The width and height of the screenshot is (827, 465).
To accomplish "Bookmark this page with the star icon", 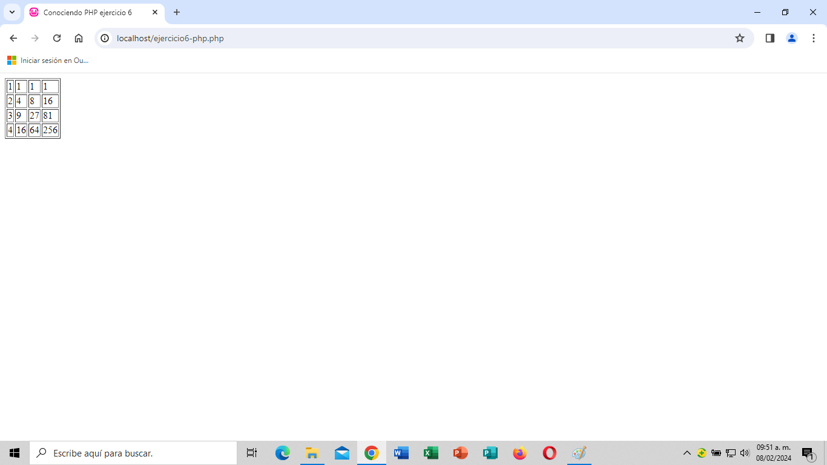I will [739, 38].
